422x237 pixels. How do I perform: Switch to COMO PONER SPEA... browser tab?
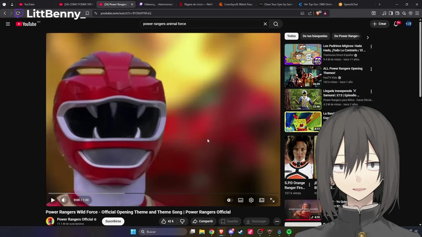[x=76, y=4]
